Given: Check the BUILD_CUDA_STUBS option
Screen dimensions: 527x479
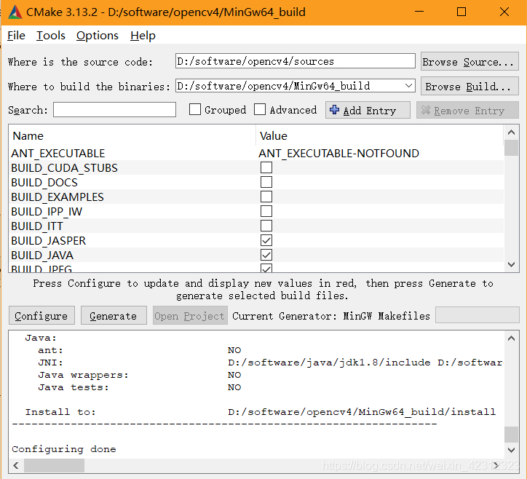Looking at the screenshot, I should point(266,167).
